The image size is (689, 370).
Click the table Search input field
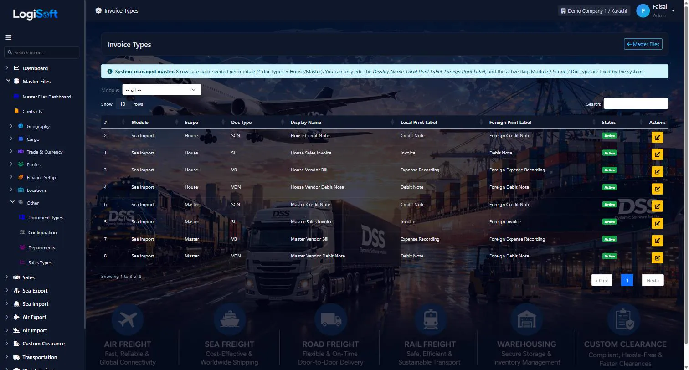[x=636, y=104]
